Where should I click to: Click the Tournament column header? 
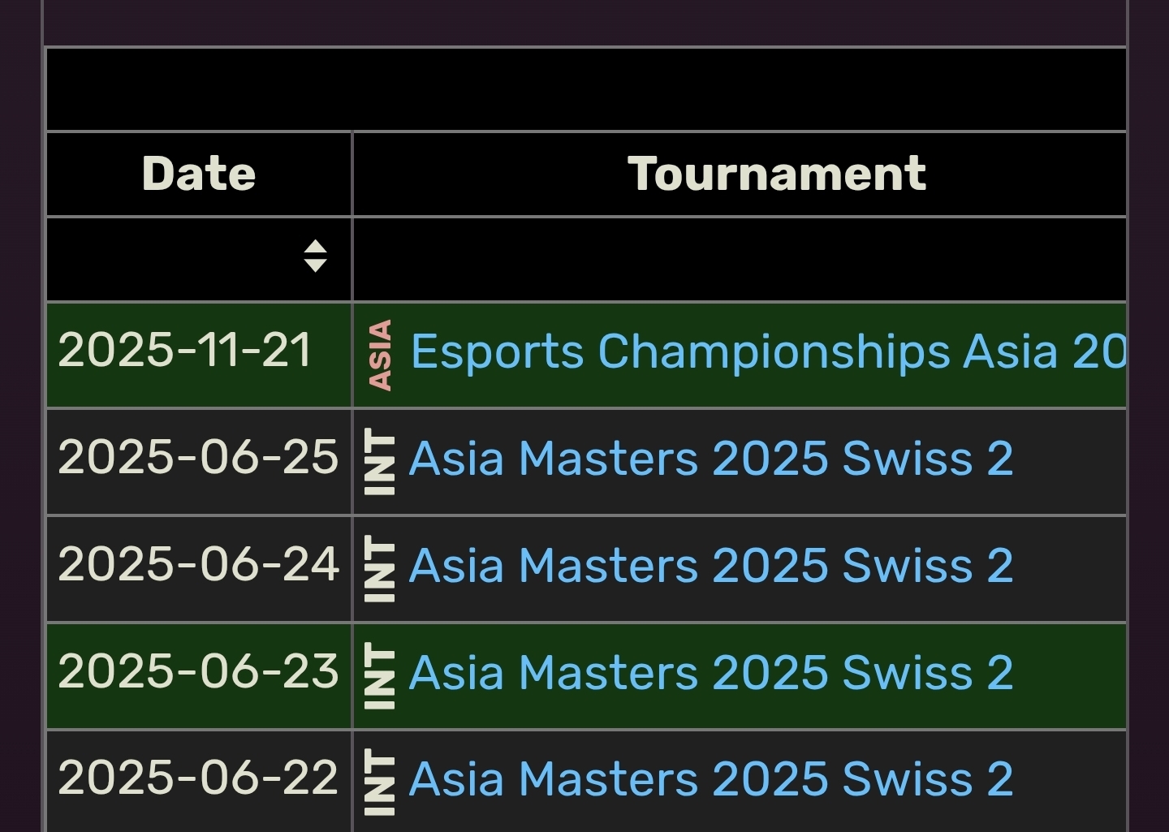click(776, 174)
